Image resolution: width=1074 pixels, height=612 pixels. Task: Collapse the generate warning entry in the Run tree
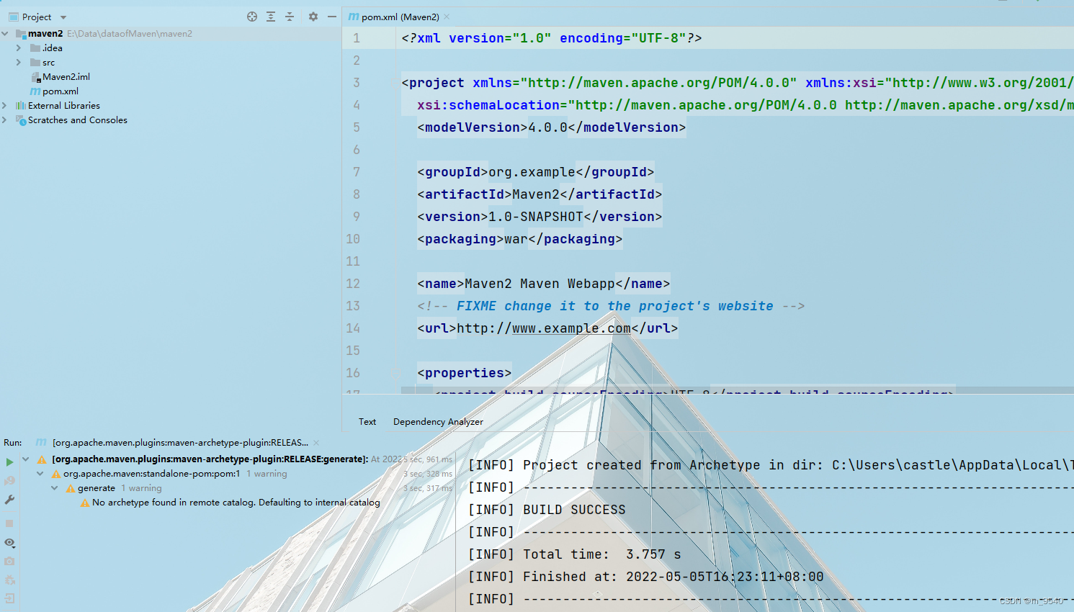click(x=54, y=487)
